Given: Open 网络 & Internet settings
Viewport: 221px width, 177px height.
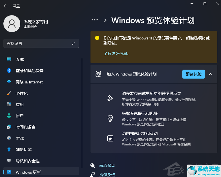Looking at the screenshot, I should [41, 82].
